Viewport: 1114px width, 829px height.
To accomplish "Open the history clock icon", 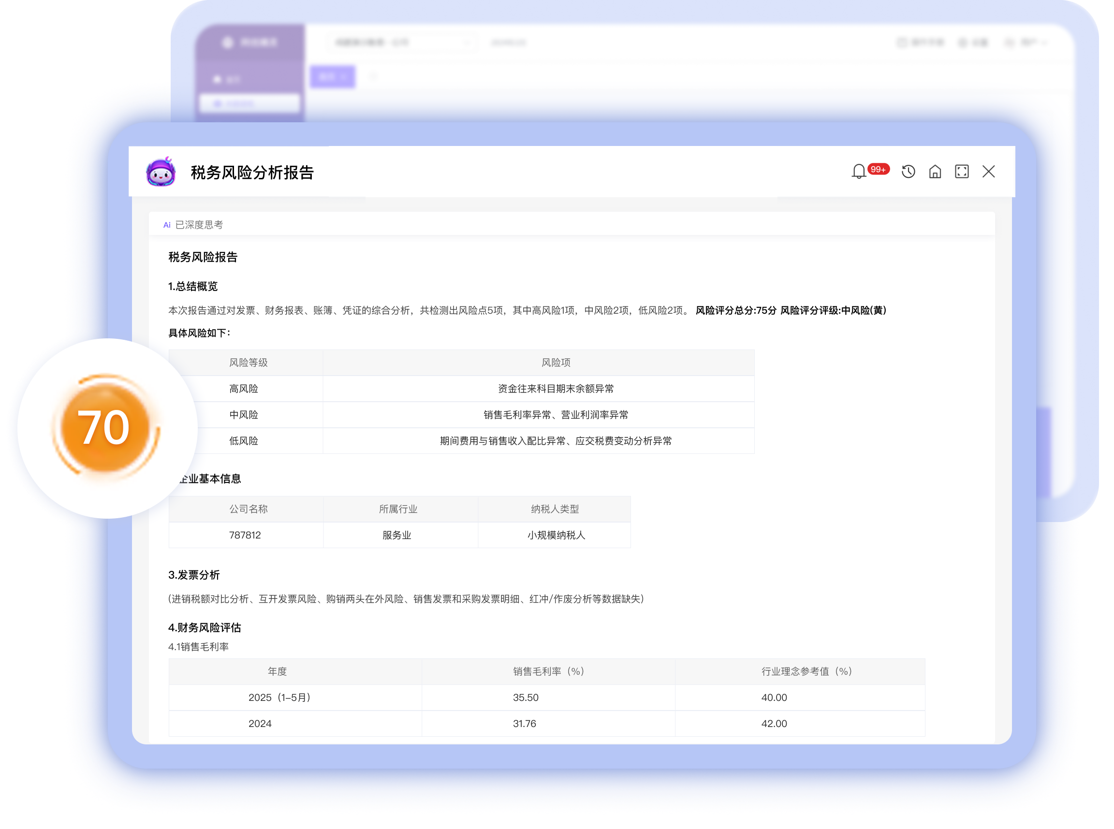I will tap(908, 172).
